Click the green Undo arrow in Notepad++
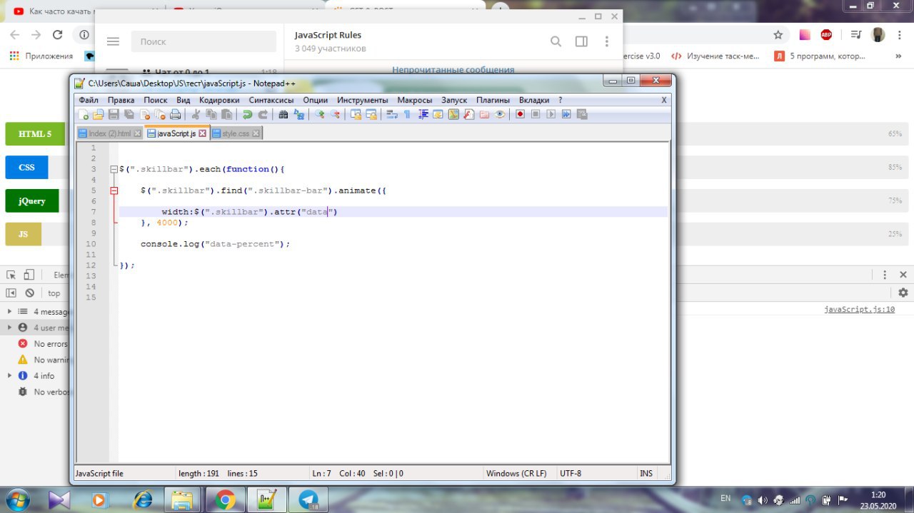 247,114
